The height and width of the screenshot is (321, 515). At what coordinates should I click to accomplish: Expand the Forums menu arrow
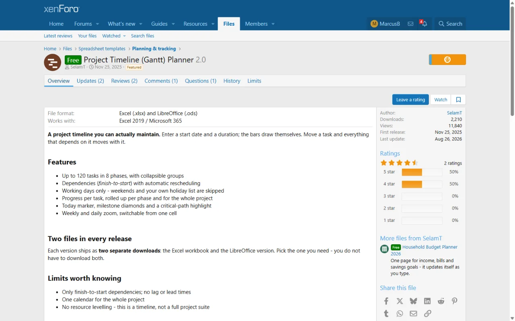[x=97, y=24]
